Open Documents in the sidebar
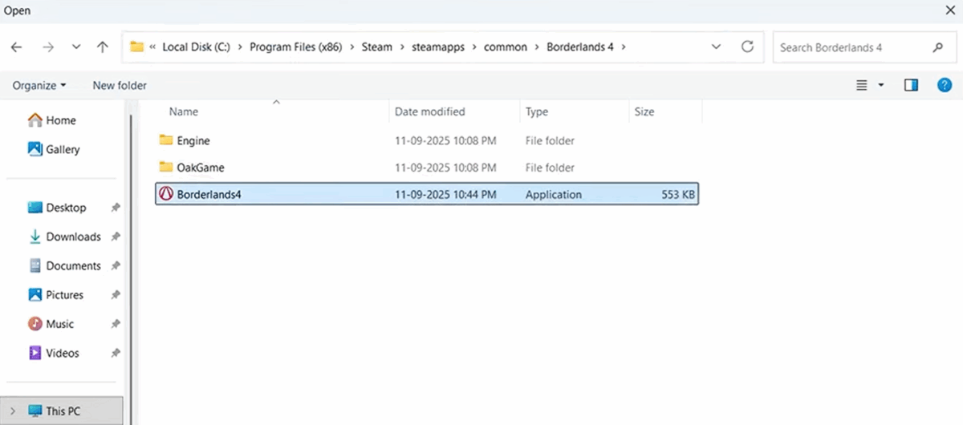 73,265
